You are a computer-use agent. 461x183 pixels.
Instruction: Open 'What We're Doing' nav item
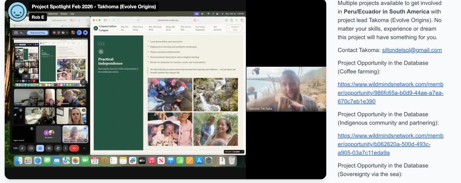[138, 28]
